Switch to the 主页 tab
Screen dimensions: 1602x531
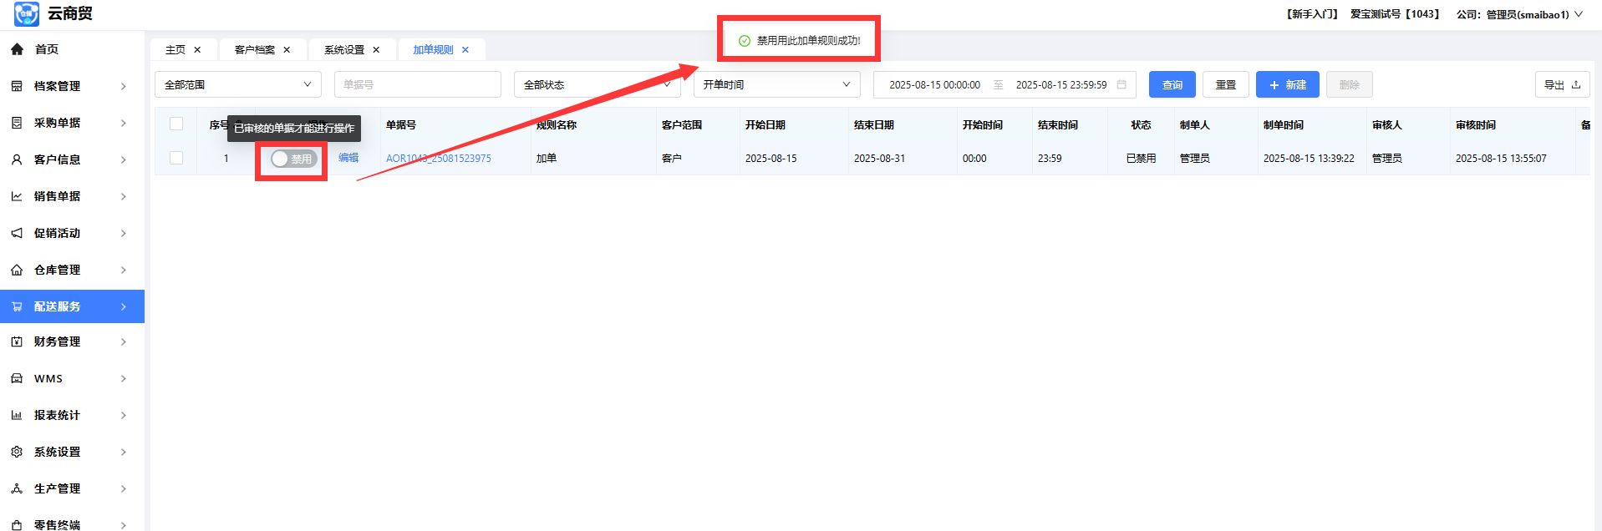tap(175, 50)
